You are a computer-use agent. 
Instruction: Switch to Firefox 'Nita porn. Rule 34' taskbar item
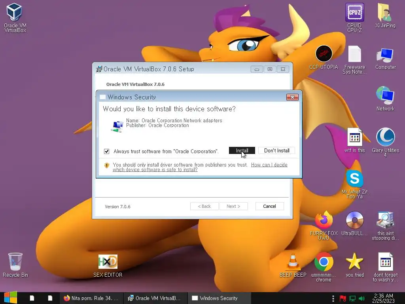(x=91, y=298)
